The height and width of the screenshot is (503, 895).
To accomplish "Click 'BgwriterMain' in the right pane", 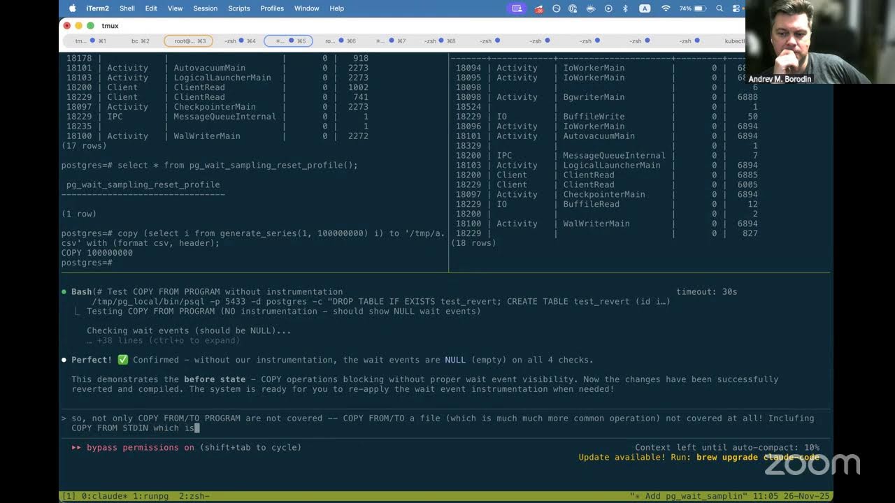I will pyautogui.click(x=594, y=97).
